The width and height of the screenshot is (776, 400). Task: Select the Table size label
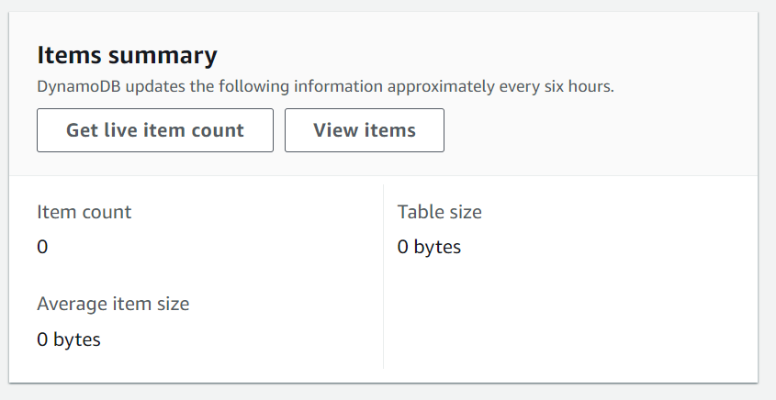pos(440,212)
